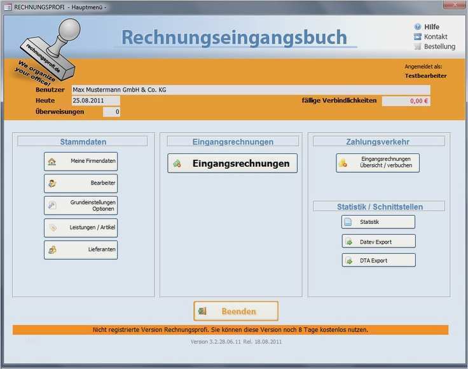Click the Benutzer company name field
468x369 pixels.
click(x=250, y=90)
